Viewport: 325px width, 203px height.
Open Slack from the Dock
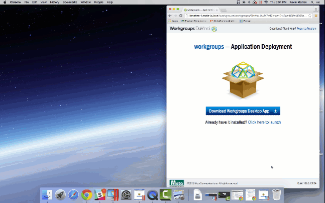point(100,195)
